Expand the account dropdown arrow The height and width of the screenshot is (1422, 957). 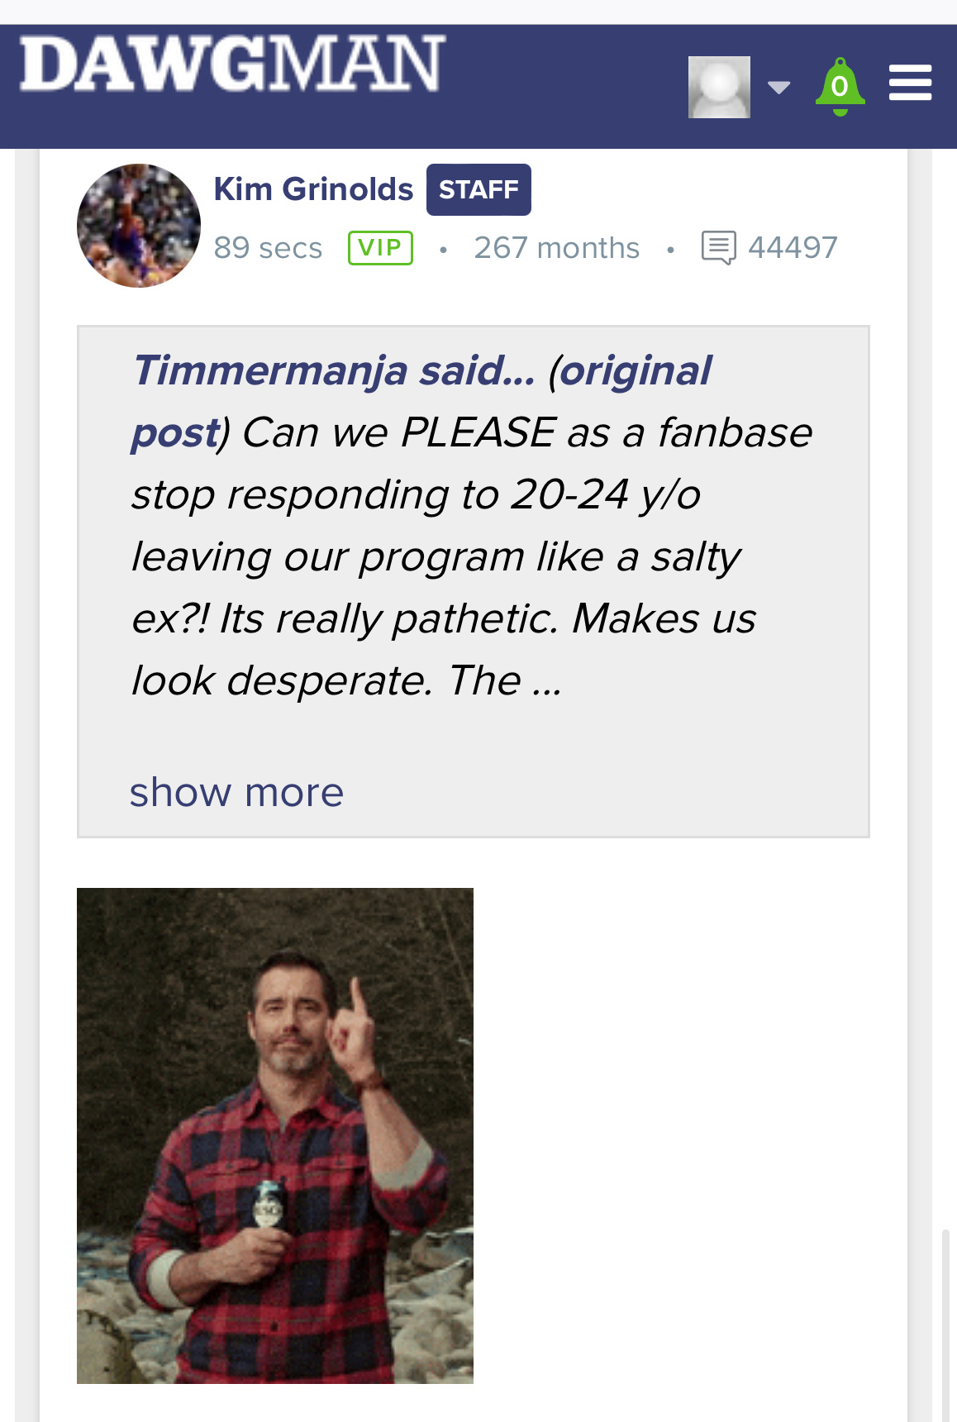pos(778,87)
